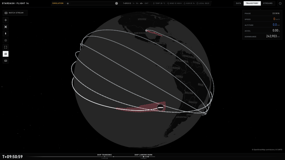This screenshot has width=285, height=160.
Task: Click the ship position marker on globe
Action: 160,107
